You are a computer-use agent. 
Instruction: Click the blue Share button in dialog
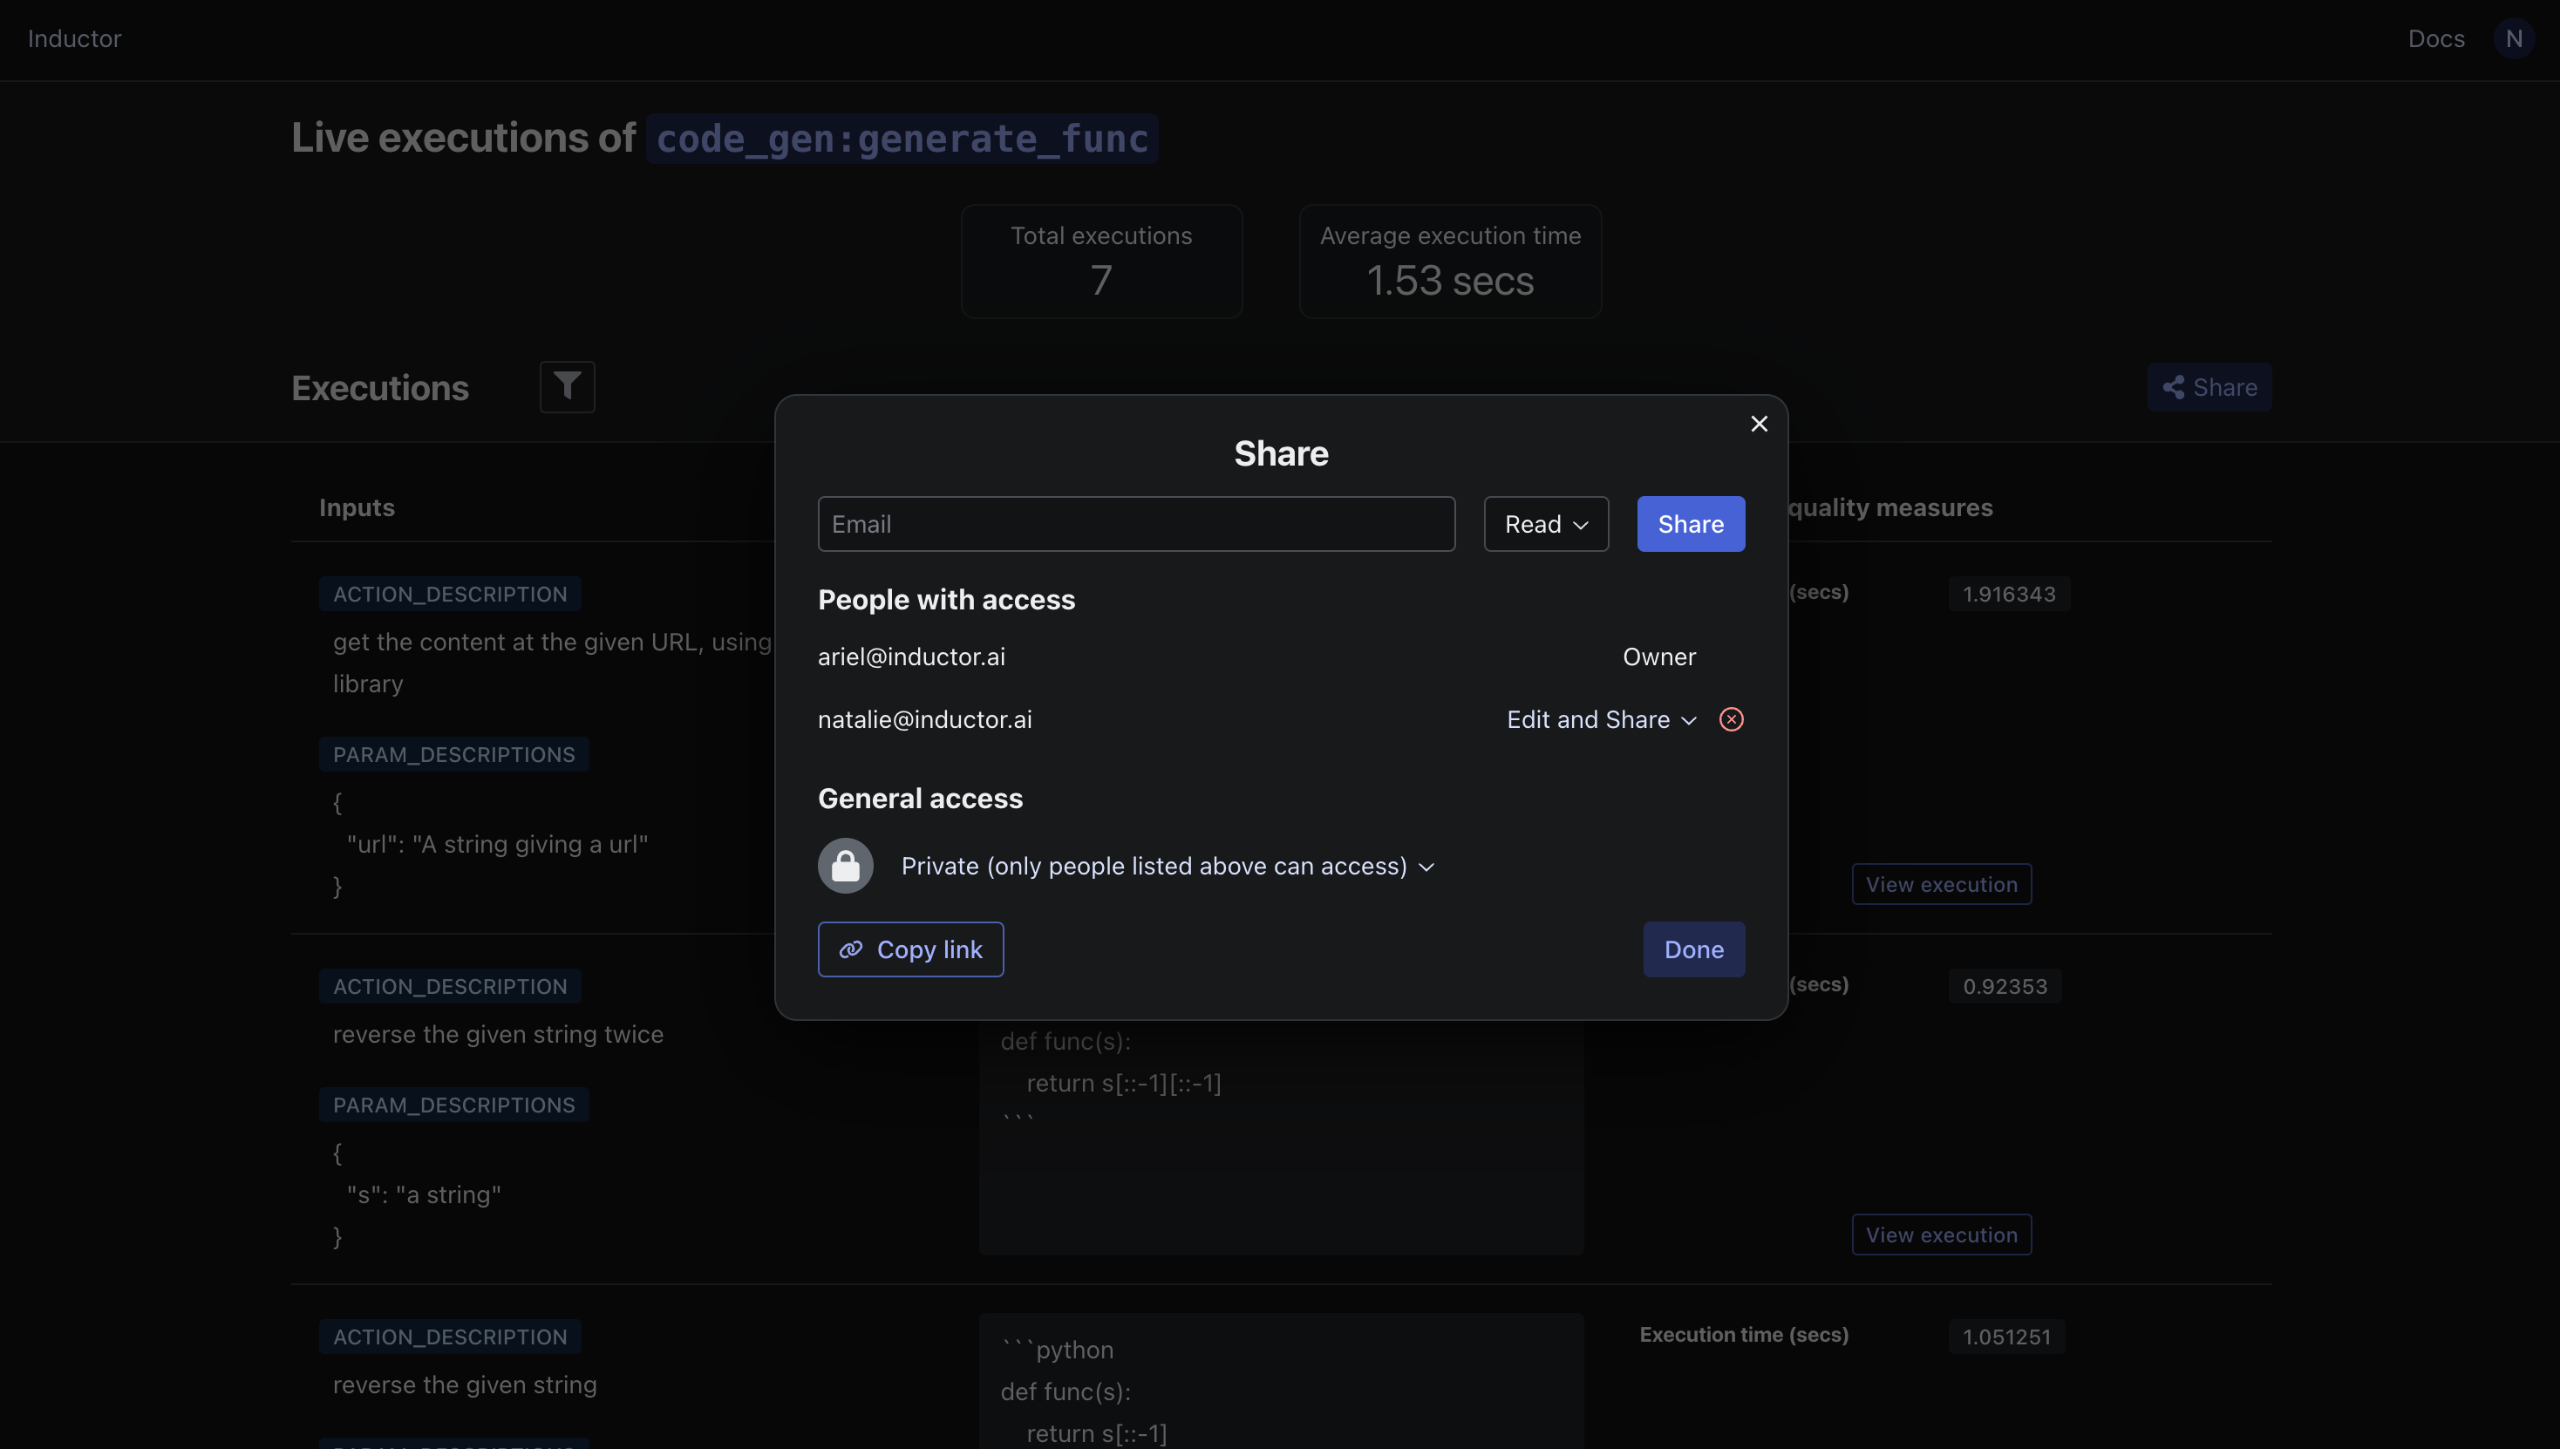[x=1690, y=525]
